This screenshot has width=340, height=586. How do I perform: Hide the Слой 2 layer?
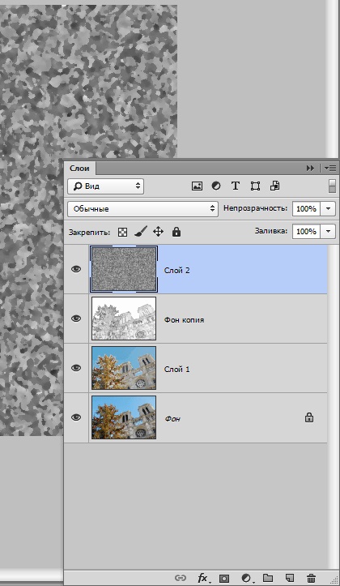(76, 269)
